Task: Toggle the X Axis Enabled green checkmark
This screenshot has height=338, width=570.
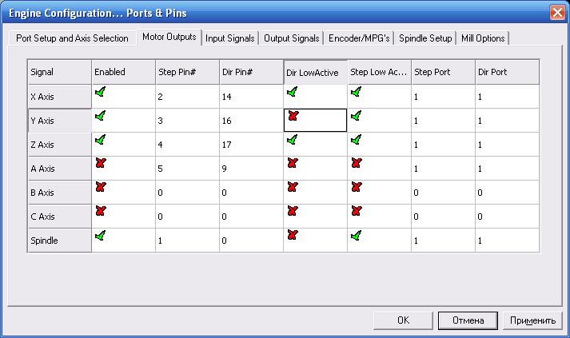Action: click(100, 93)
